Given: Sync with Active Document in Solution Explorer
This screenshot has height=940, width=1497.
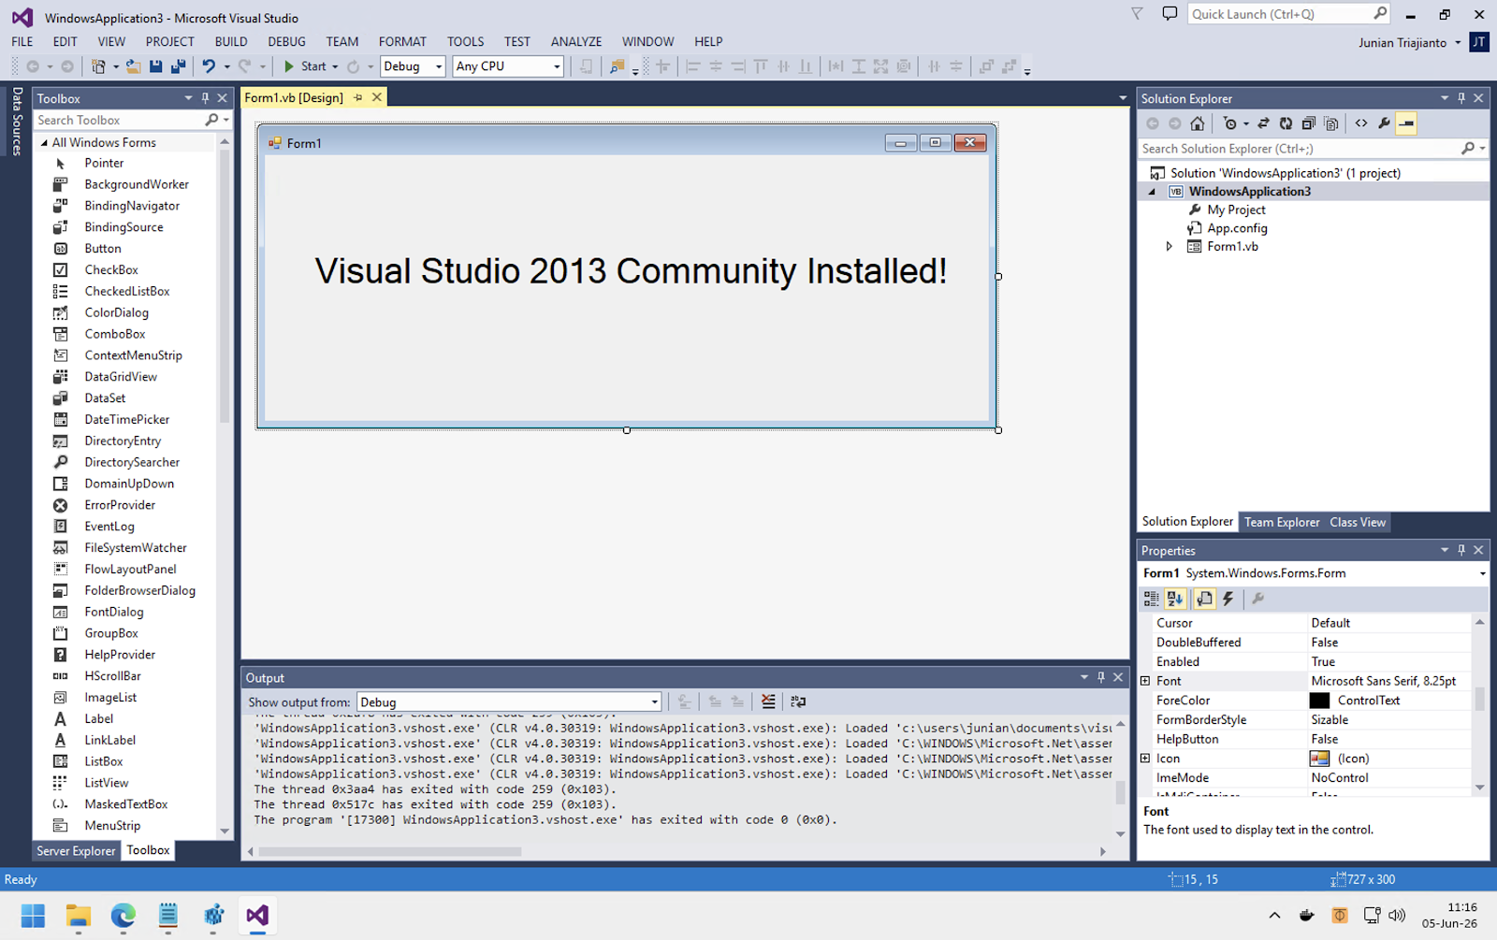Looking at the screenshot, I should click(x=1263, y=123).
